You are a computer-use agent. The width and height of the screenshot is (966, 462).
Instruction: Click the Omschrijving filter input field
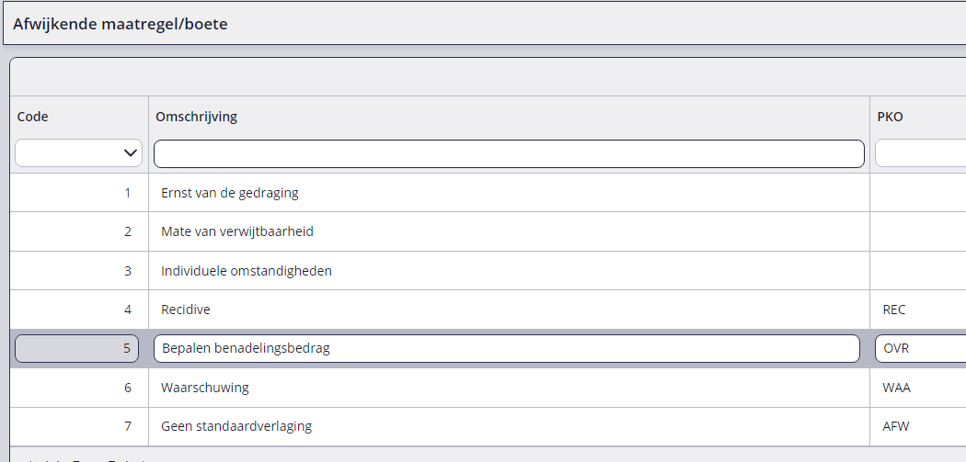(509, 153)
